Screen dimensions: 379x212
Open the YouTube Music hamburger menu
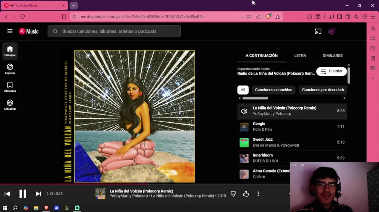click(10, 31)
